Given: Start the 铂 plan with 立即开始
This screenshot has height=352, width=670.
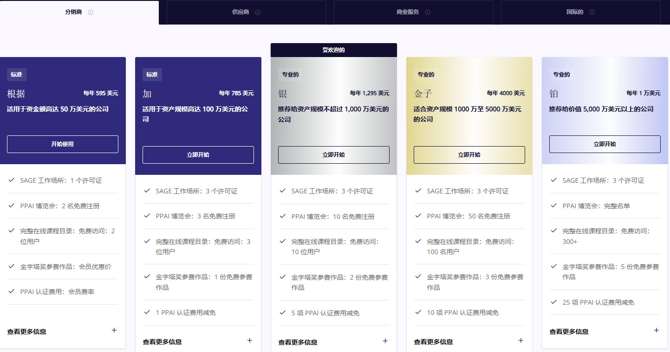Looking at the screenshot, I should click(x=605, y=144).
